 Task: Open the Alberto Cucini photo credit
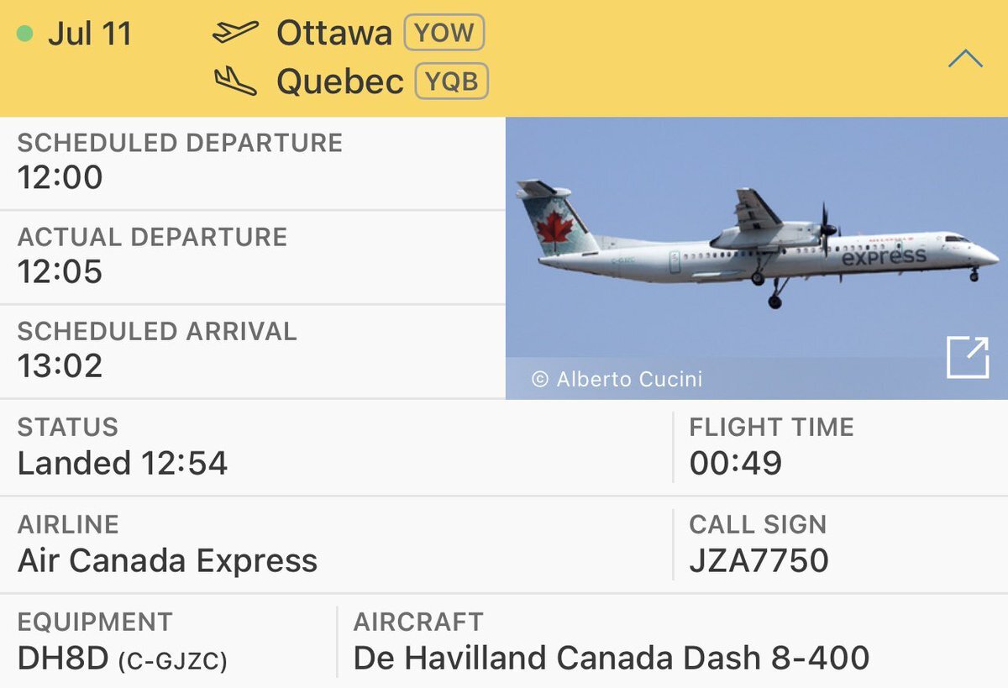point(617,379)
